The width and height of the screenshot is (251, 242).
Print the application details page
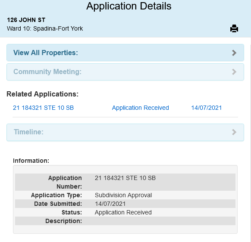pyautogui.click(x=234, y=28)
